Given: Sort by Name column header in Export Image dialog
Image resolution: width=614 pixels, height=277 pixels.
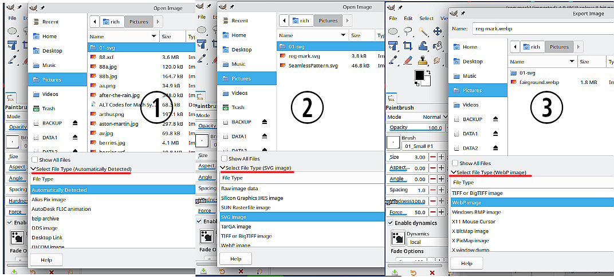Looking at the screenshot, I should [542, 62].
